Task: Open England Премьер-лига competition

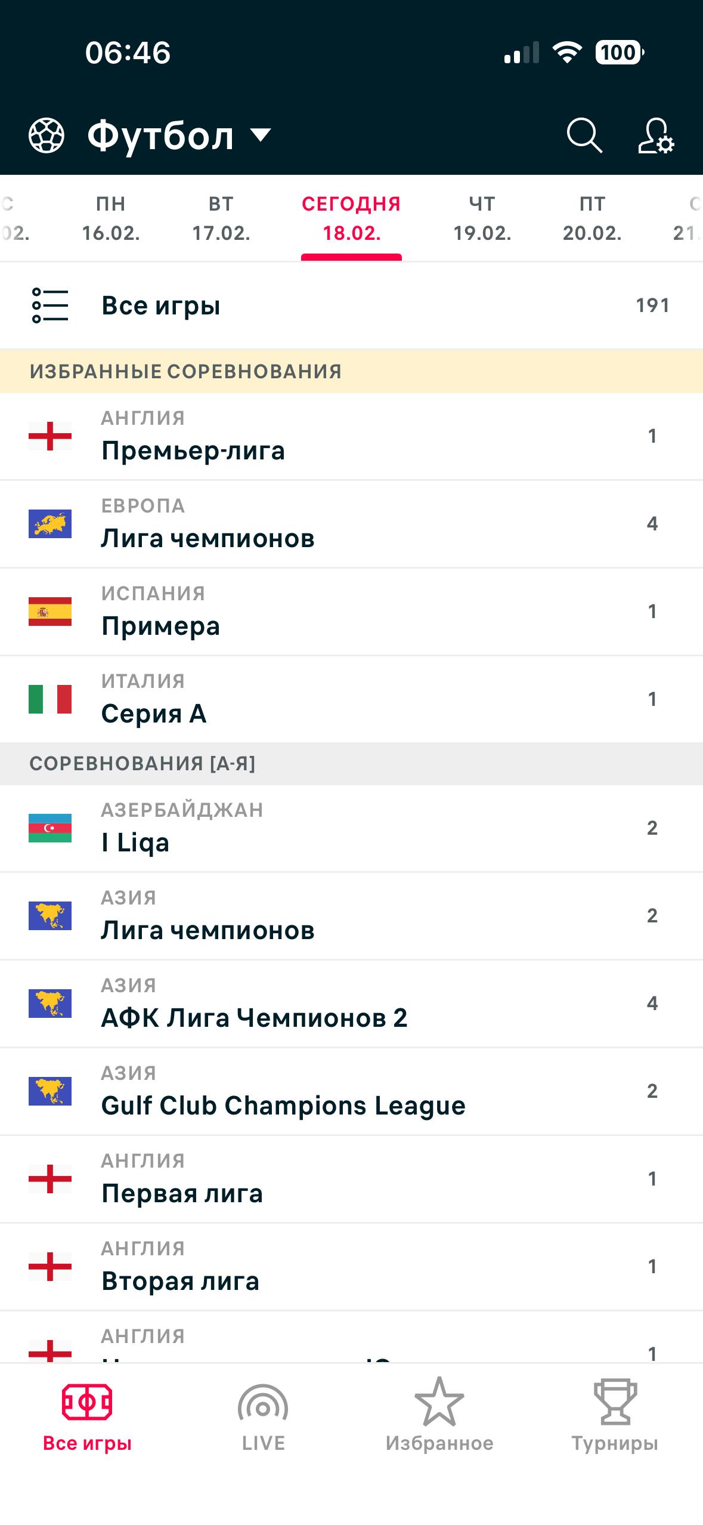Action: click(x=351, y=436)
